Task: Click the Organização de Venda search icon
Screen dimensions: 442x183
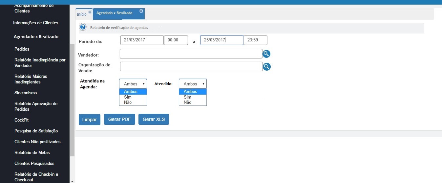Action: (267, 67)
